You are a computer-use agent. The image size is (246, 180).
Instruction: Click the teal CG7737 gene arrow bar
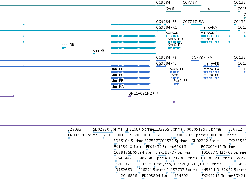point(192,5)
